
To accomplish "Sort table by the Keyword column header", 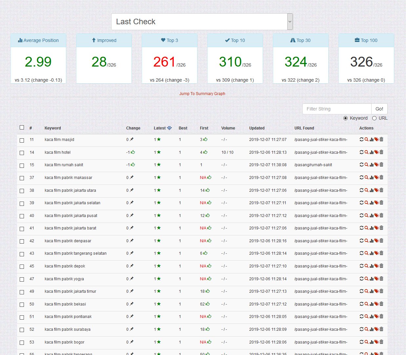I will pyautogui.click(x=52, y=128).
